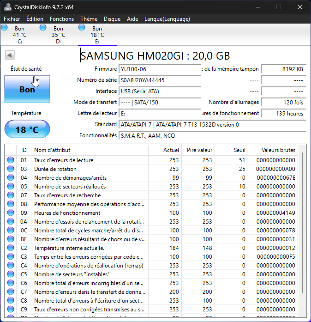Click the SAMSUNG HM020GI disk title

[155, 55]
